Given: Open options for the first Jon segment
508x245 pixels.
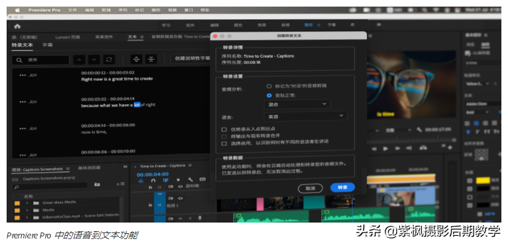Looking at the screenshot, I should coord(23,75).
